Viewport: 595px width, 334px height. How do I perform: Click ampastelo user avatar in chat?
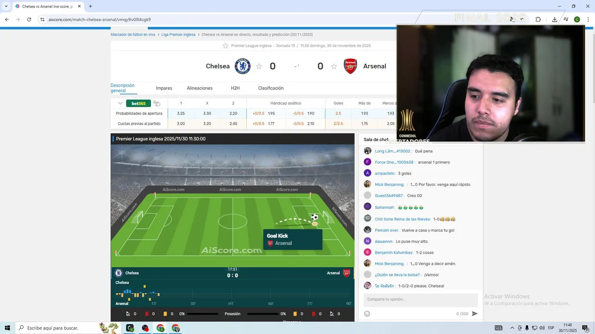click(x=367, y=173)
